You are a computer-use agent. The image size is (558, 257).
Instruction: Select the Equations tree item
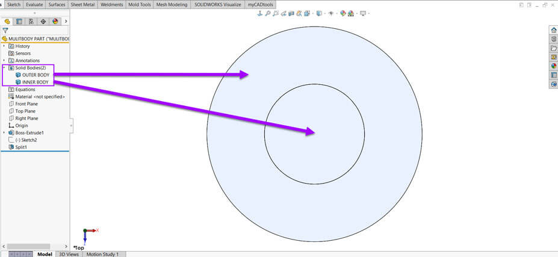pyautogui.click(x=21, y=89)
